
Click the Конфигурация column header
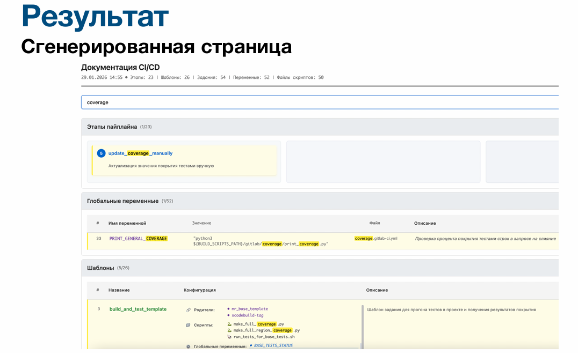(x=199, y=290)
